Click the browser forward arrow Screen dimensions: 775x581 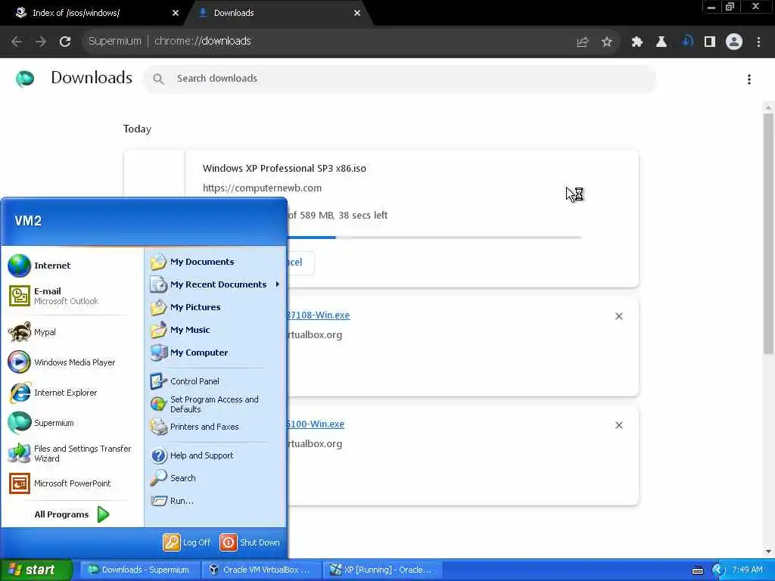tap(41, 42)
